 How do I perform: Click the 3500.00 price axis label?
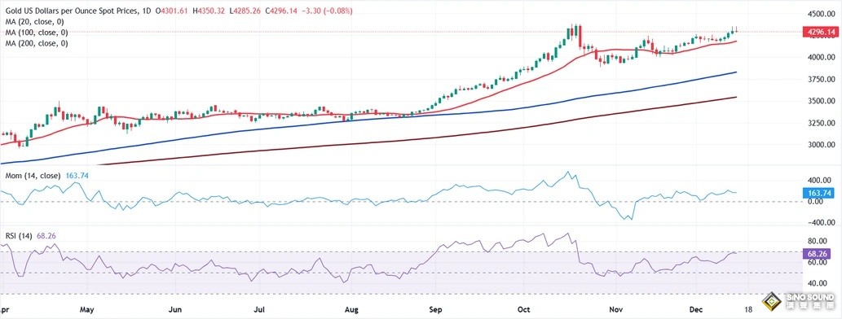tap(820, 102)
